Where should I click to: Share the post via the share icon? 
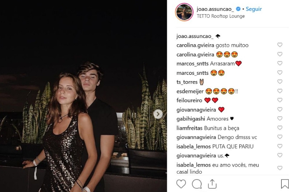point(211,183)
